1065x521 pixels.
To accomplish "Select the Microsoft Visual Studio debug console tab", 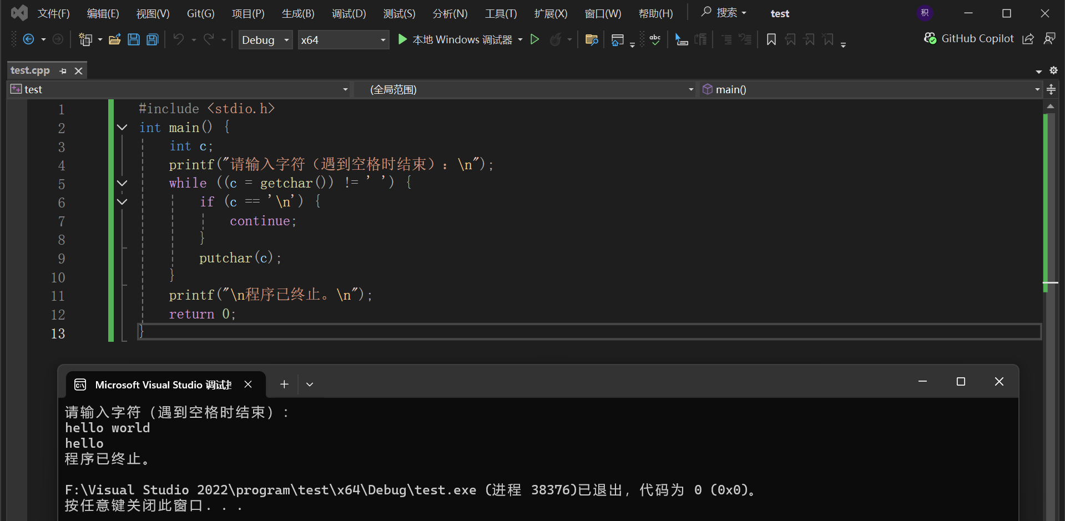I will coord(163,385).
